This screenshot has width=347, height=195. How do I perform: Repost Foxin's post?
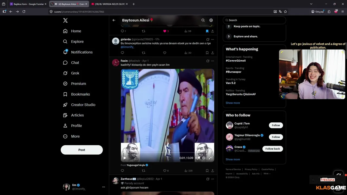(x=144, y=171)
